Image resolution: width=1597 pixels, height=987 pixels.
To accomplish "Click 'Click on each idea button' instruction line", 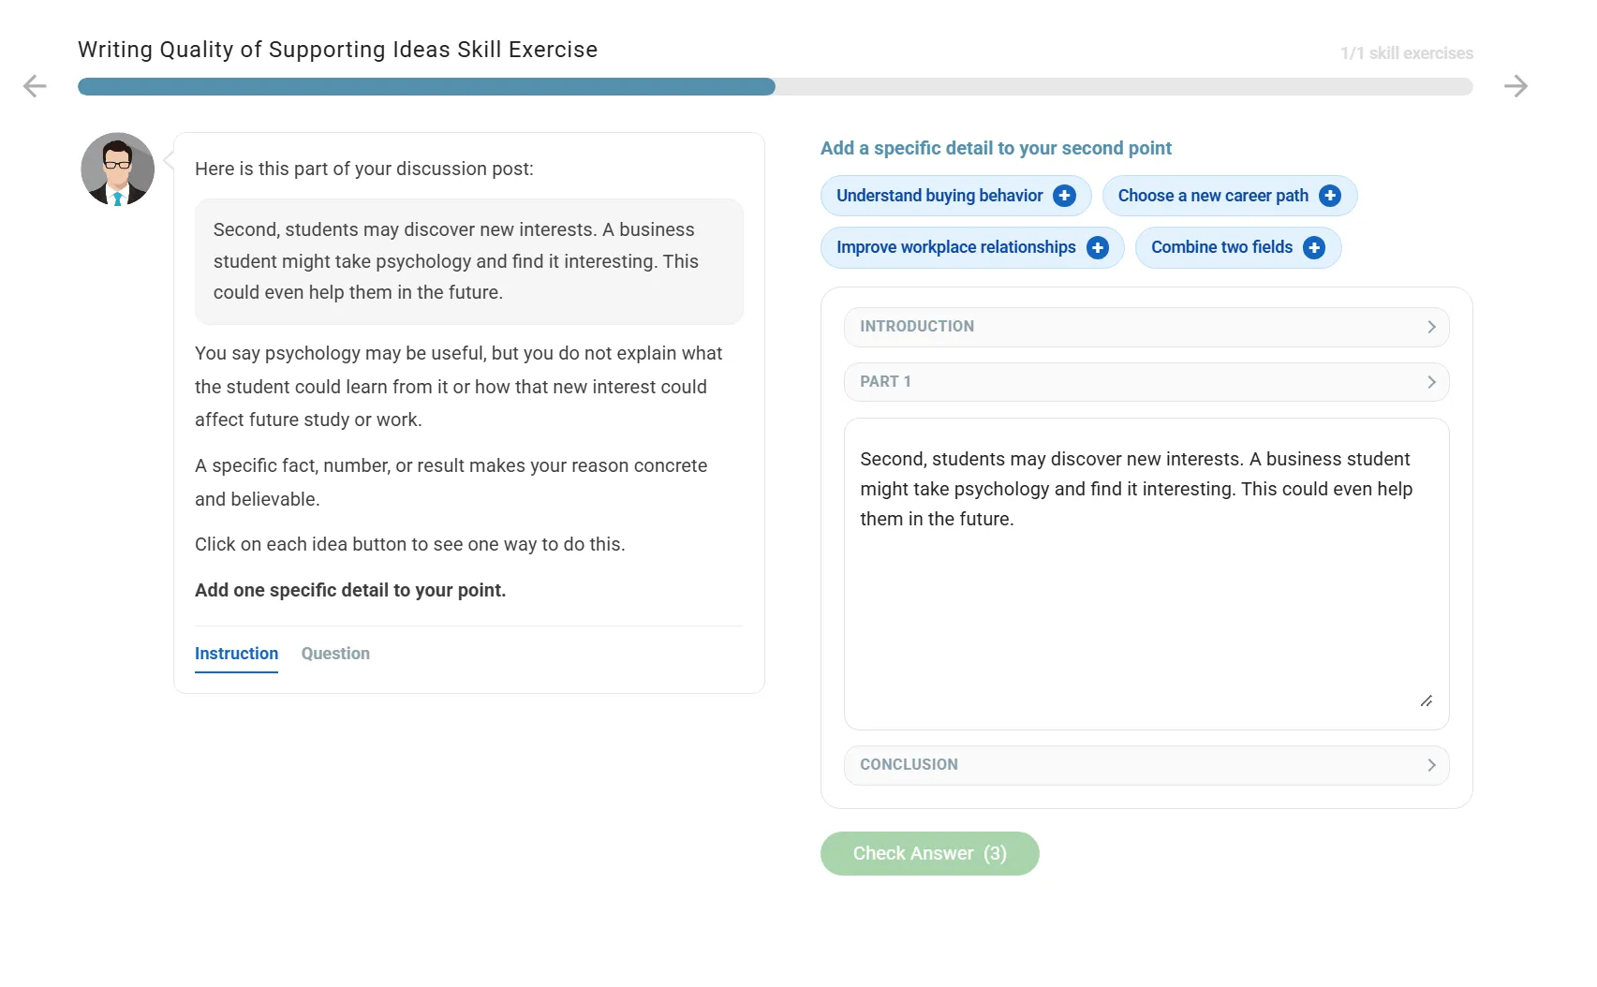I will point(409,544).
